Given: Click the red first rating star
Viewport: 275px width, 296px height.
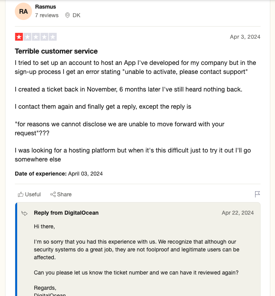Looking at the screenshot, I should (x=19, y=37).
